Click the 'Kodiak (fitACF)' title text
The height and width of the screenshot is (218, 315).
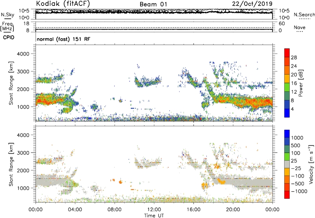click(x=63, y=4)
